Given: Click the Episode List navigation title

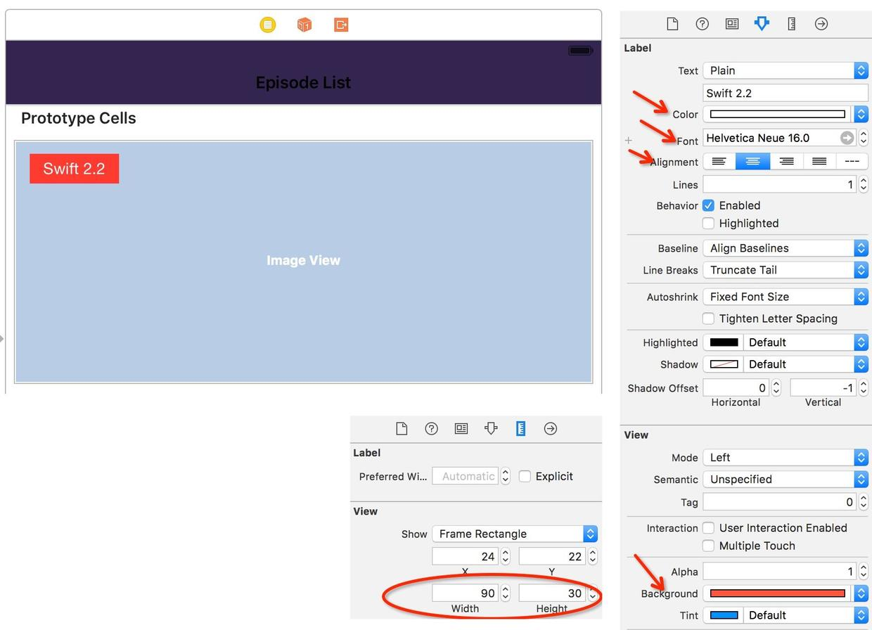Looking at the screenshot, I should [x=303, y=82].
